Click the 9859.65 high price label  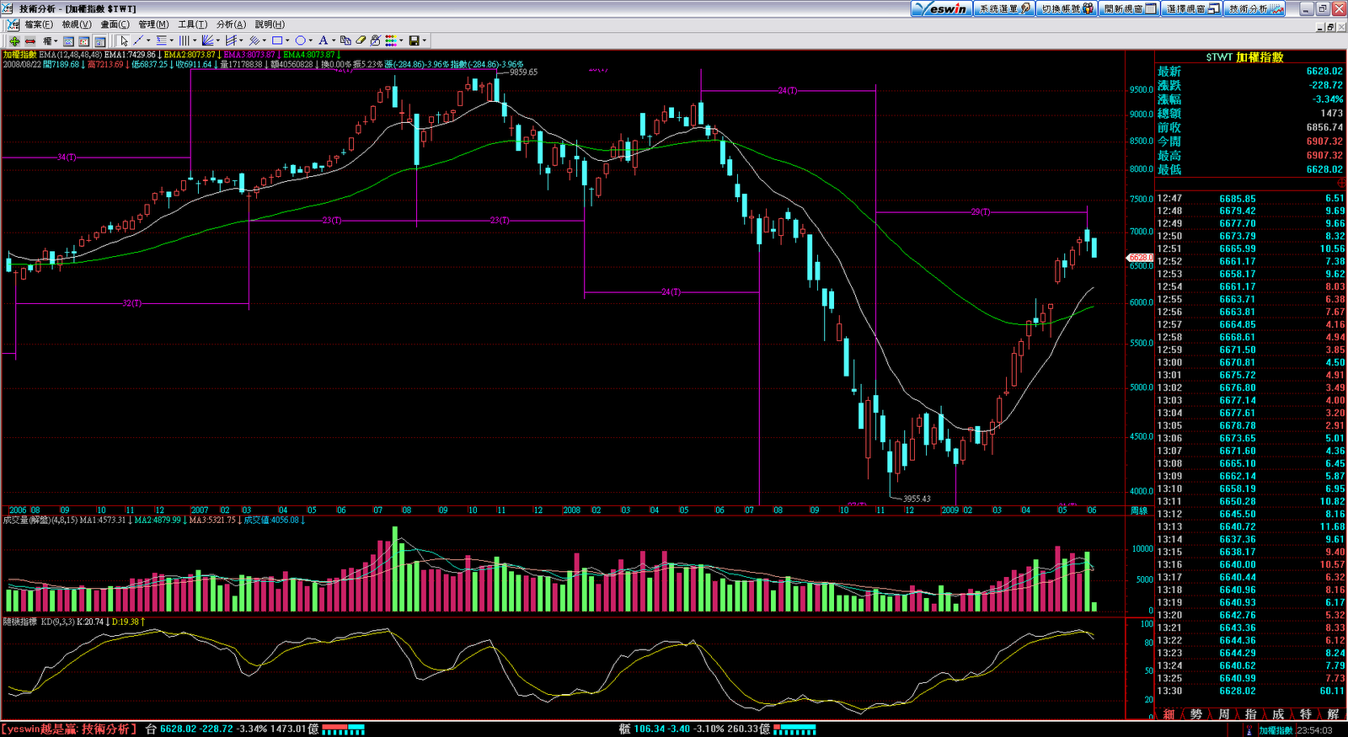tap(523, 72)
